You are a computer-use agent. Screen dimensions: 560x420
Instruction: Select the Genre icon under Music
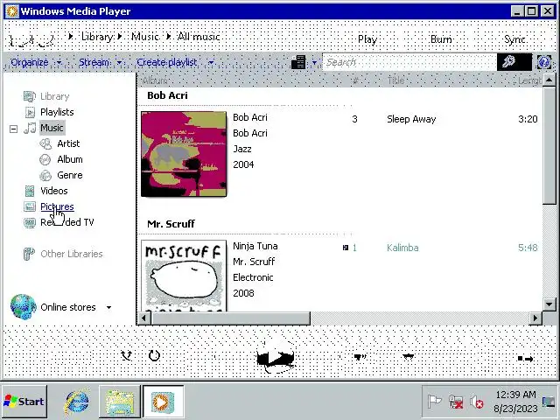coord(45,175)
